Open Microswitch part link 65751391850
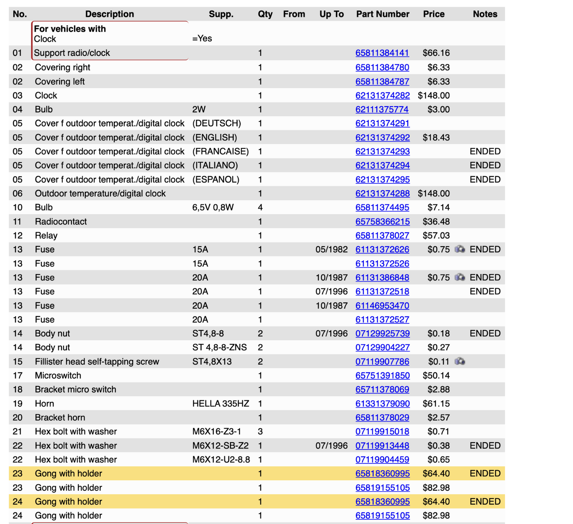The width and height of the screenshot is (573, 524). [383, 376]
